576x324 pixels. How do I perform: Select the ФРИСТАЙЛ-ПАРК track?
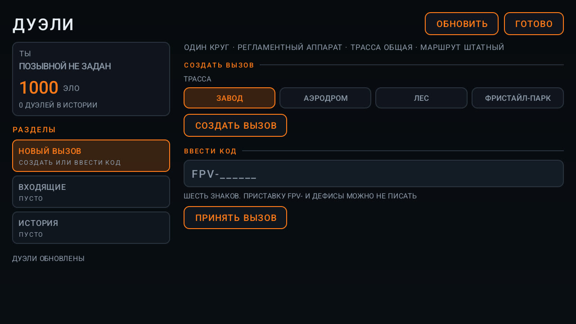coord(517,98)
